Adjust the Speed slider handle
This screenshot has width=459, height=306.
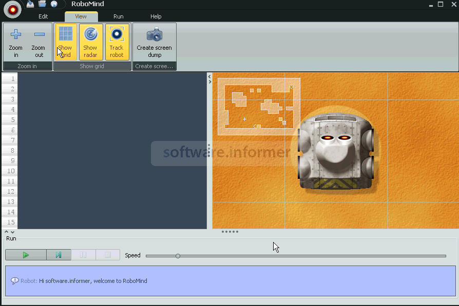coord(178,256)
